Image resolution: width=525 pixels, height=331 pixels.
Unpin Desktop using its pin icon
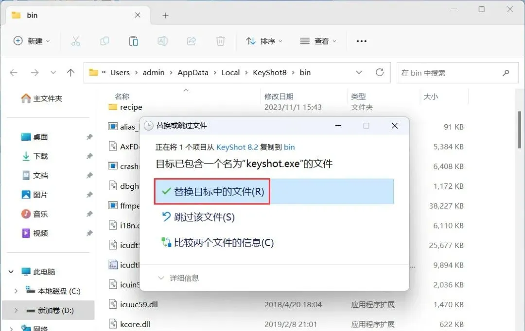point(89,137)
